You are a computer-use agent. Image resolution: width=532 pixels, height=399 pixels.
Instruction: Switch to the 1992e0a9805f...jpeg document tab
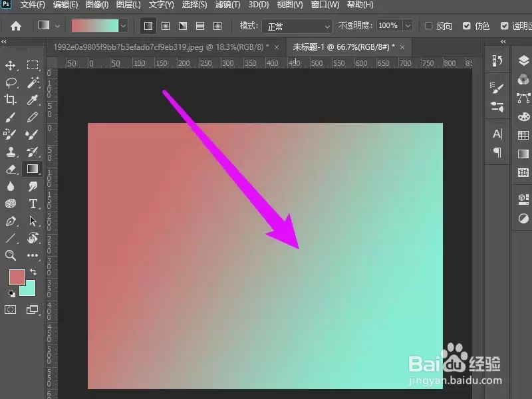click(161, 47)
